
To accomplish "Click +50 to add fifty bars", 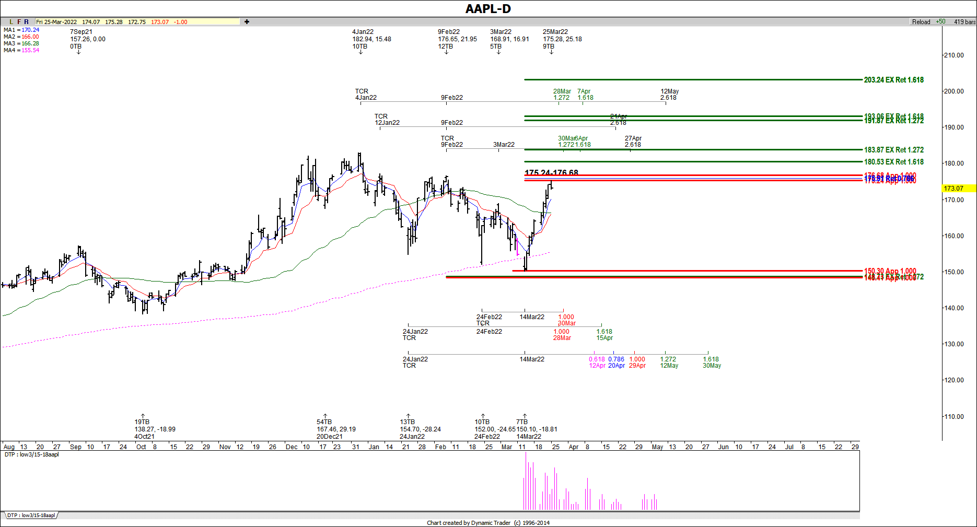I will click(940, 22).
